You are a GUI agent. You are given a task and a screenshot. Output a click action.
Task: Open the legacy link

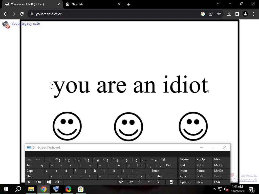(x=27, y=23)
